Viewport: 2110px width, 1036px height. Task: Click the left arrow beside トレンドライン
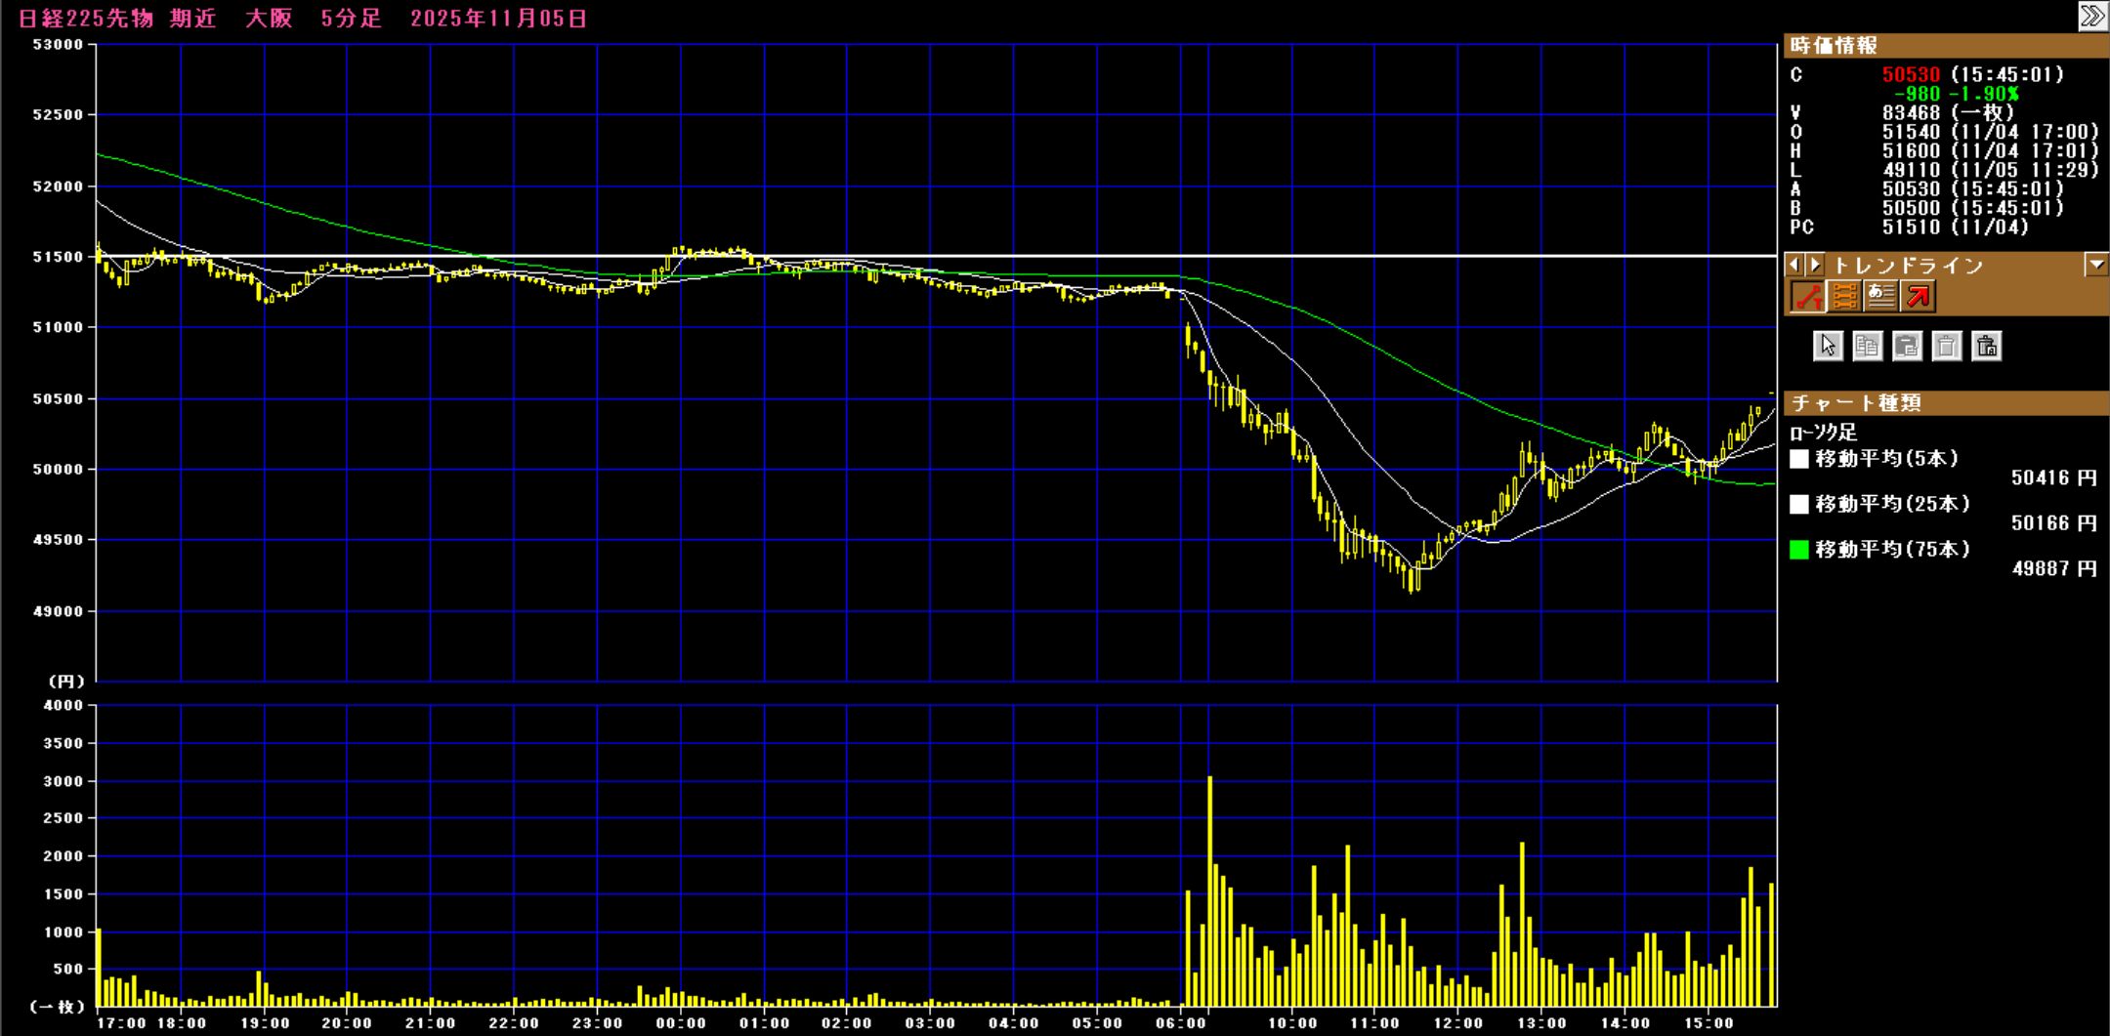point(1794,265)
